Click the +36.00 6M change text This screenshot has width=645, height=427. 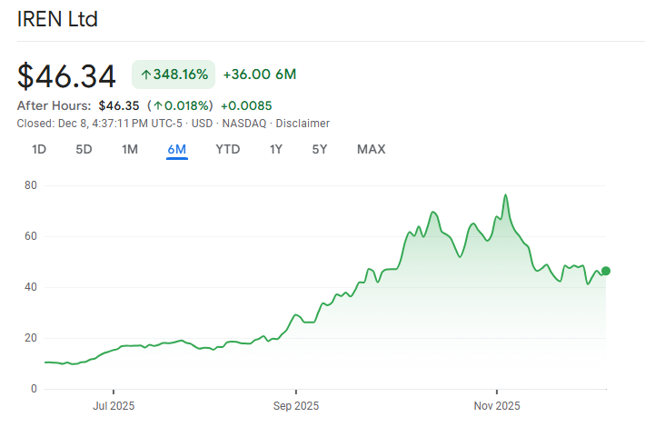point(260,74)
